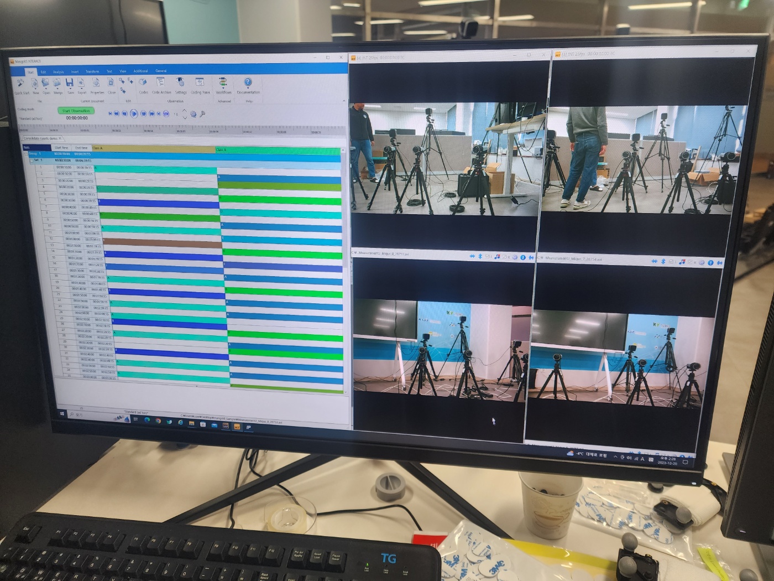The image size is (774, 581).
Task: Click the add Set (S+) icon
Action: pos(123,90)
